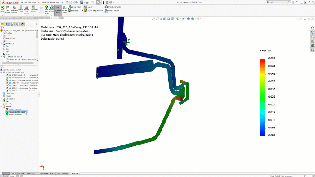Open the FeatureManager design tree tab
This screenshot has width=315, height=177.
coord(2,24)
